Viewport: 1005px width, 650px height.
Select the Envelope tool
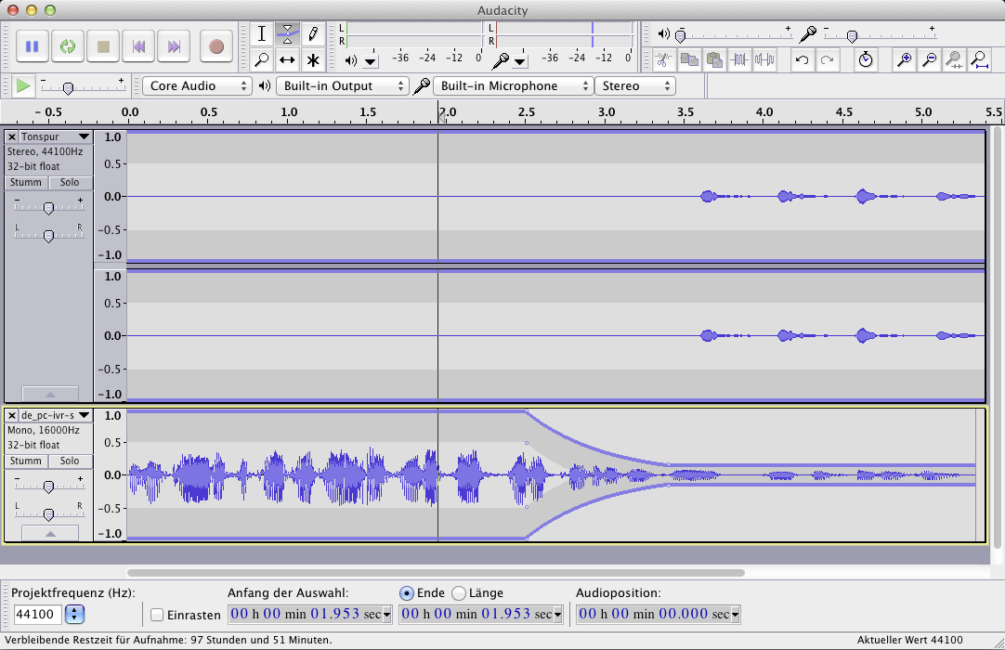click(287, 34)
